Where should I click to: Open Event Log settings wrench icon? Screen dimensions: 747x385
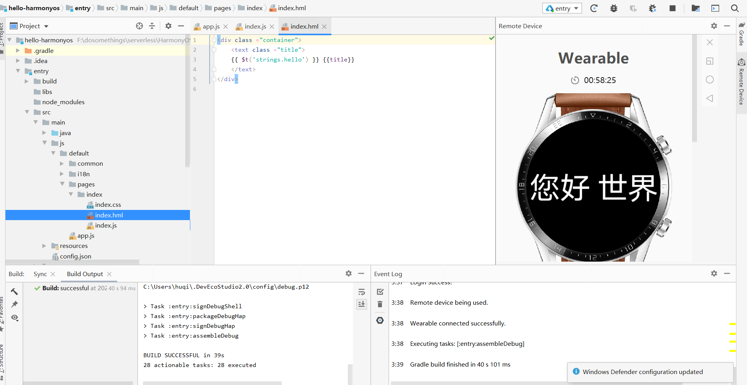(380, 320)
